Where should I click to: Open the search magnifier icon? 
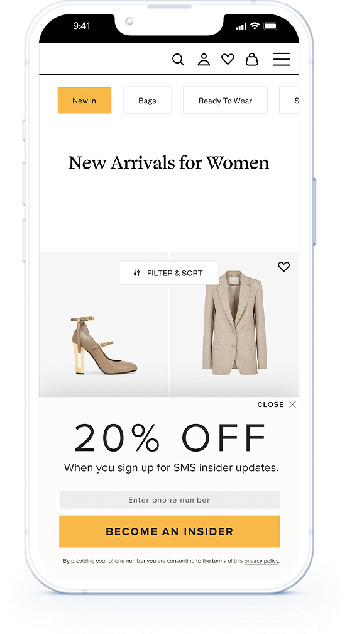coord(178,59)
